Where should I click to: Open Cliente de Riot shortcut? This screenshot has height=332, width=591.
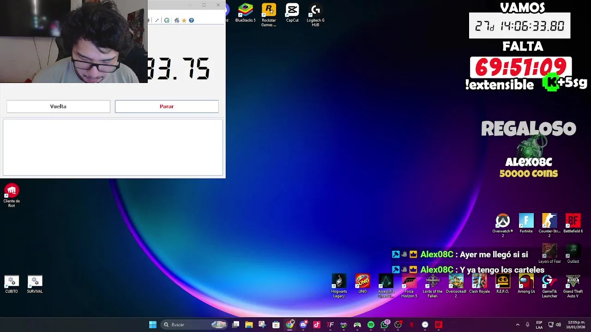click(12, 196)
